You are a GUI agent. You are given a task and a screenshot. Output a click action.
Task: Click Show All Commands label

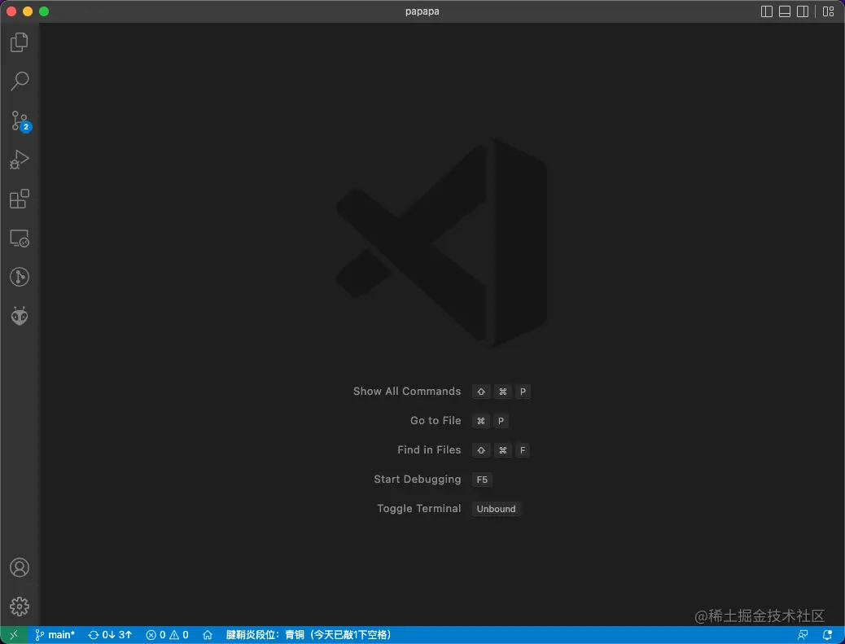click(407, 392)
